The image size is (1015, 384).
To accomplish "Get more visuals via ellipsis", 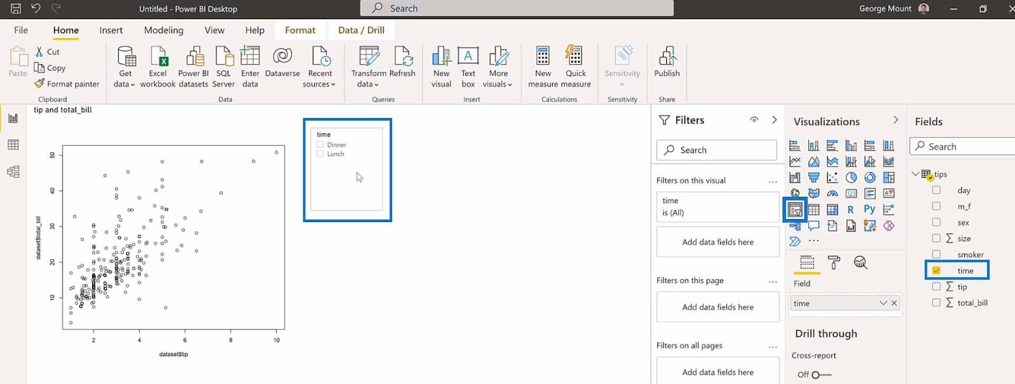I will click(x=814, y=241).
